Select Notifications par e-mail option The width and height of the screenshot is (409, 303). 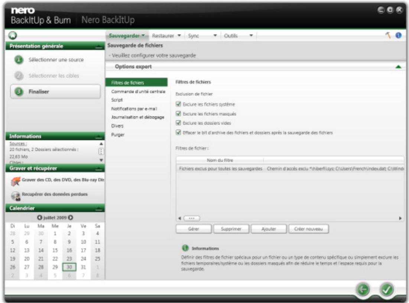pos(134,109)
